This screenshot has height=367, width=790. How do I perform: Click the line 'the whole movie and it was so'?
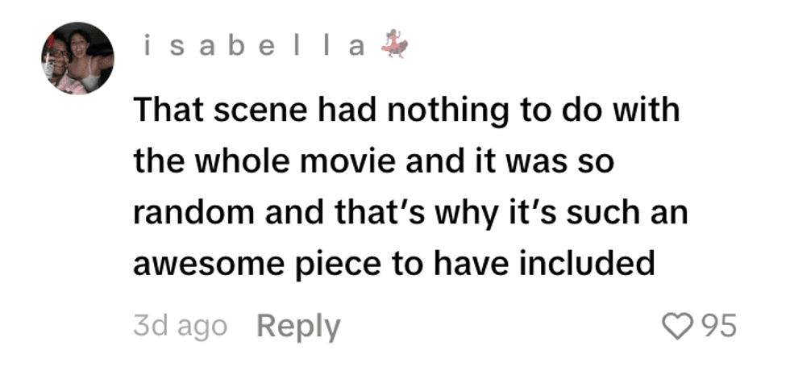[373, 161]
